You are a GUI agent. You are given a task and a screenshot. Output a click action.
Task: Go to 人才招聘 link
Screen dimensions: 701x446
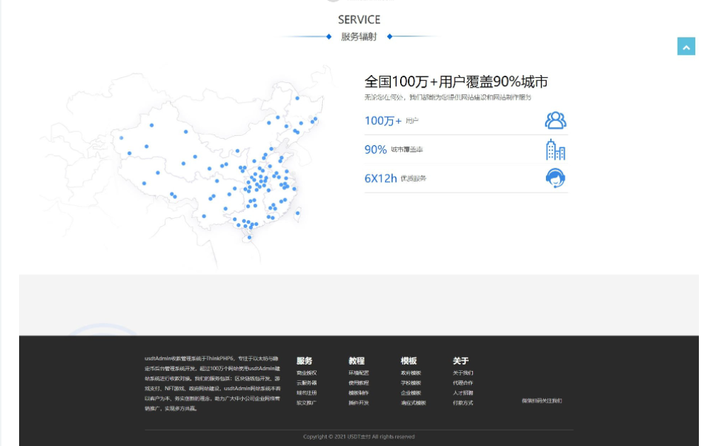(x=463, y=393)
